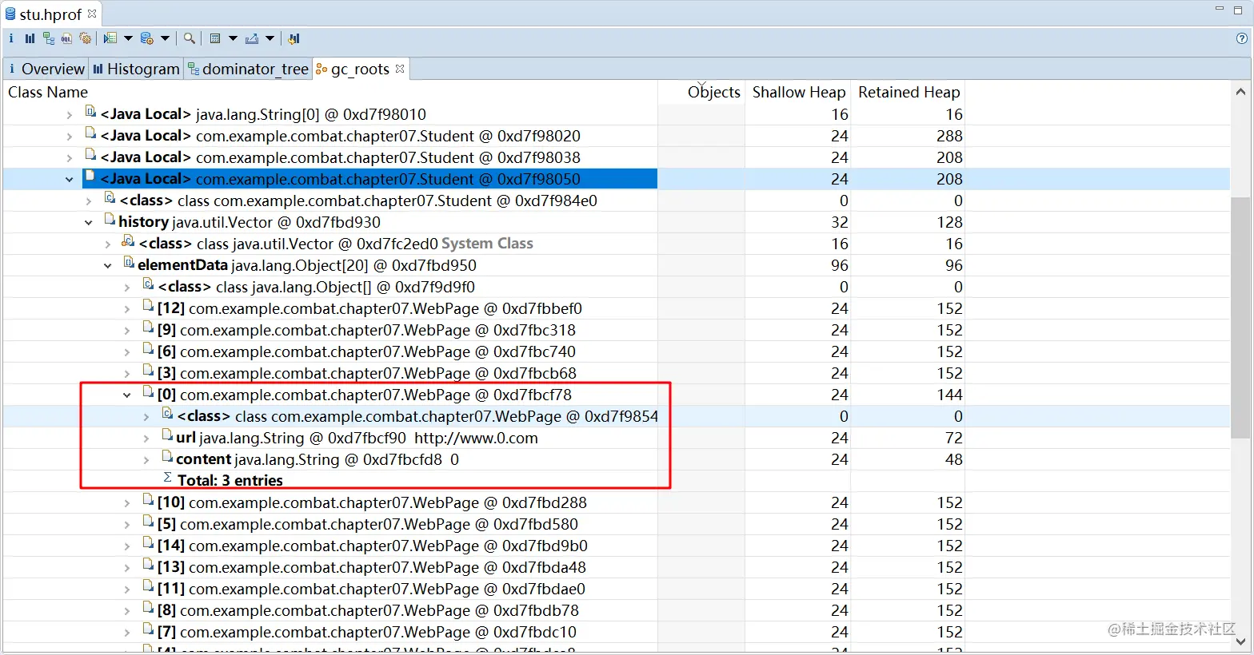The width and height of the screenshot is (1254, 655).
Task: Open dominator tree via toolbar icon
Action: (49, 38)
